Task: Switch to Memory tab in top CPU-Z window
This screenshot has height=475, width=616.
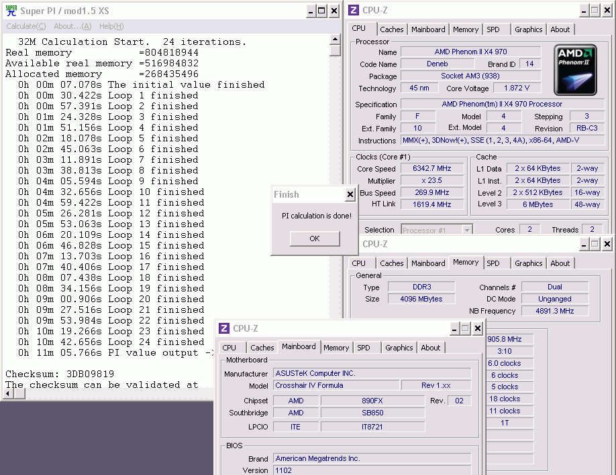Action: coord(466,29)
